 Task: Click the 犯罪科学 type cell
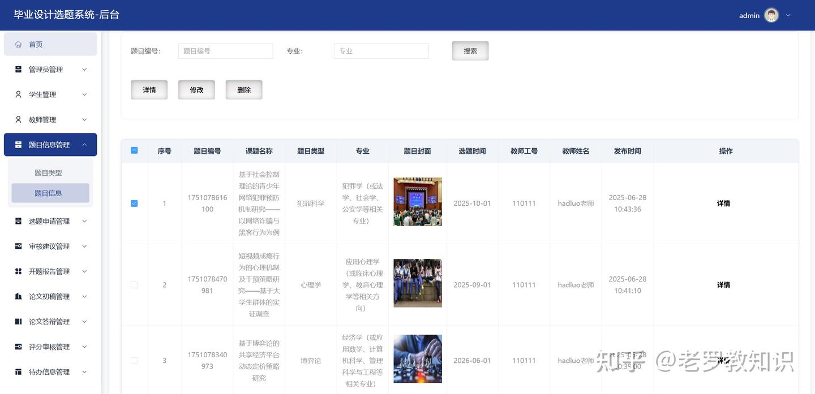(x=311, y=204)
